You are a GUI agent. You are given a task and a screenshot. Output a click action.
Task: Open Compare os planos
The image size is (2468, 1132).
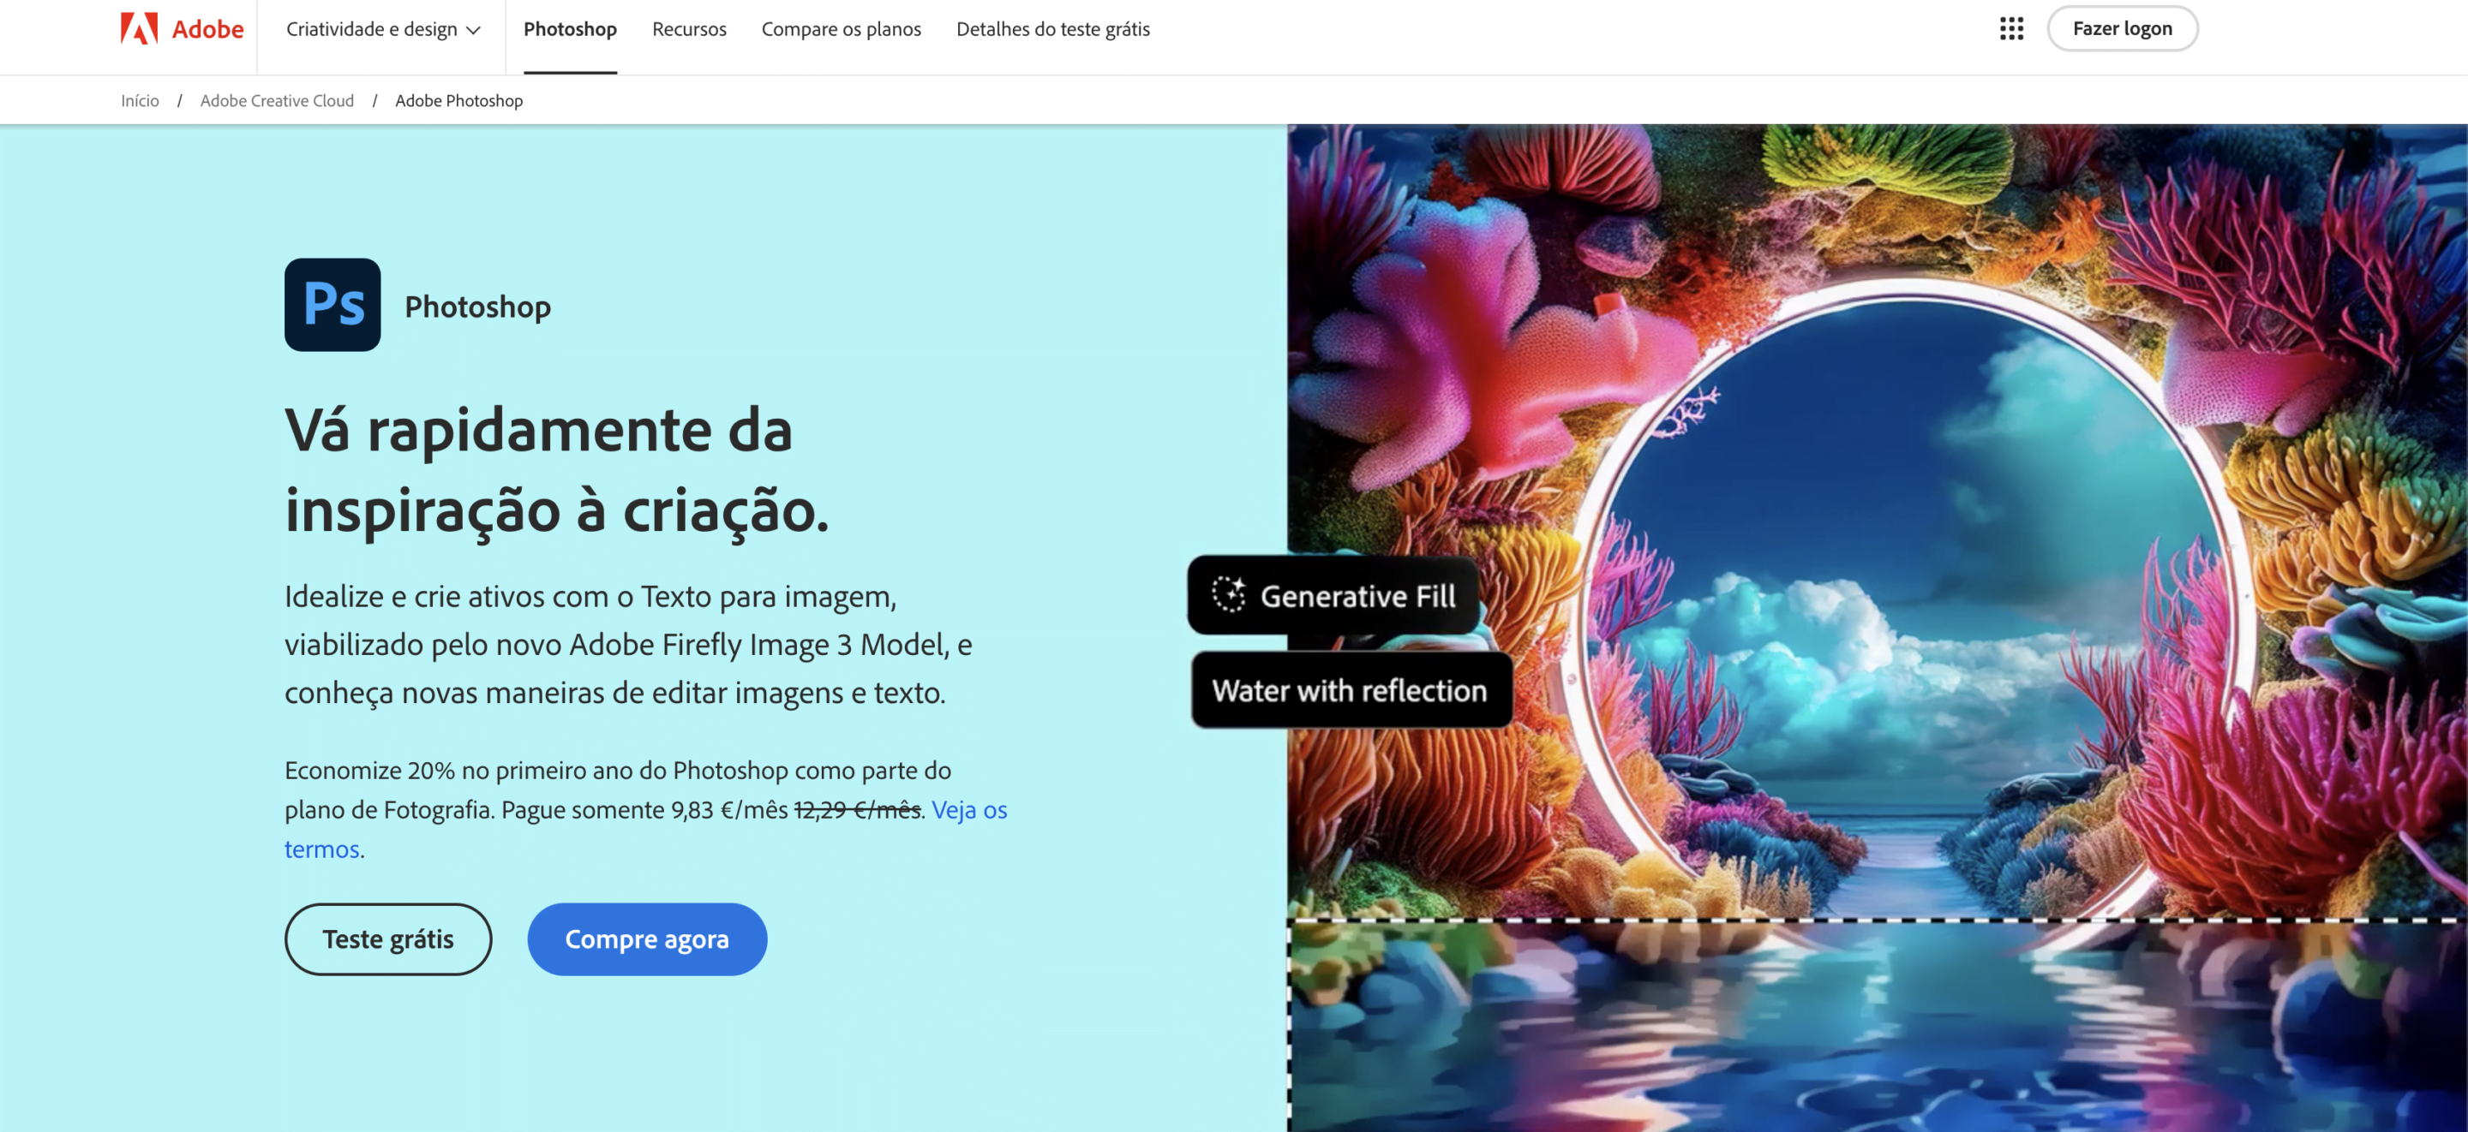pos(842,29)
